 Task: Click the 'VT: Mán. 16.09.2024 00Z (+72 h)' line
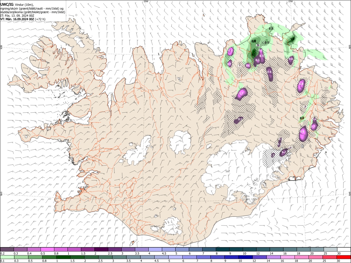[23, 19]
